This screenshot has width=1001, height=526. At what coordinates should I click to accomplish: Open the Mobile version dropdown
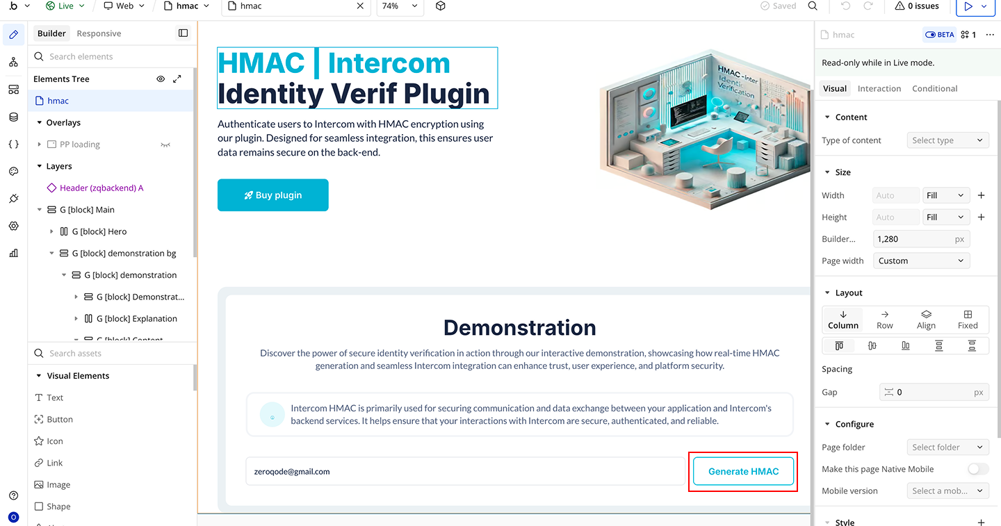coord(948,491)
